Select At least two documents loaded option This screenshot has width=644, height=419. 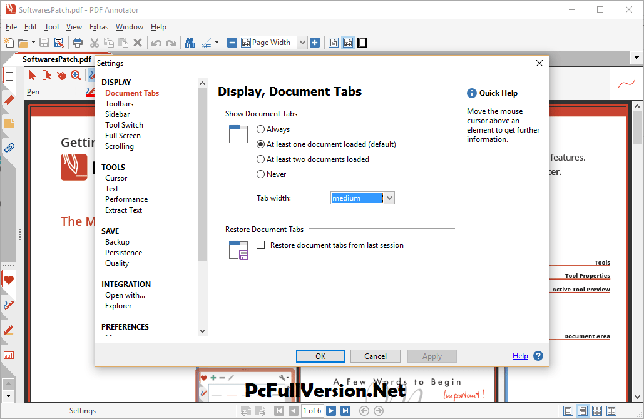tap(260, 159)
